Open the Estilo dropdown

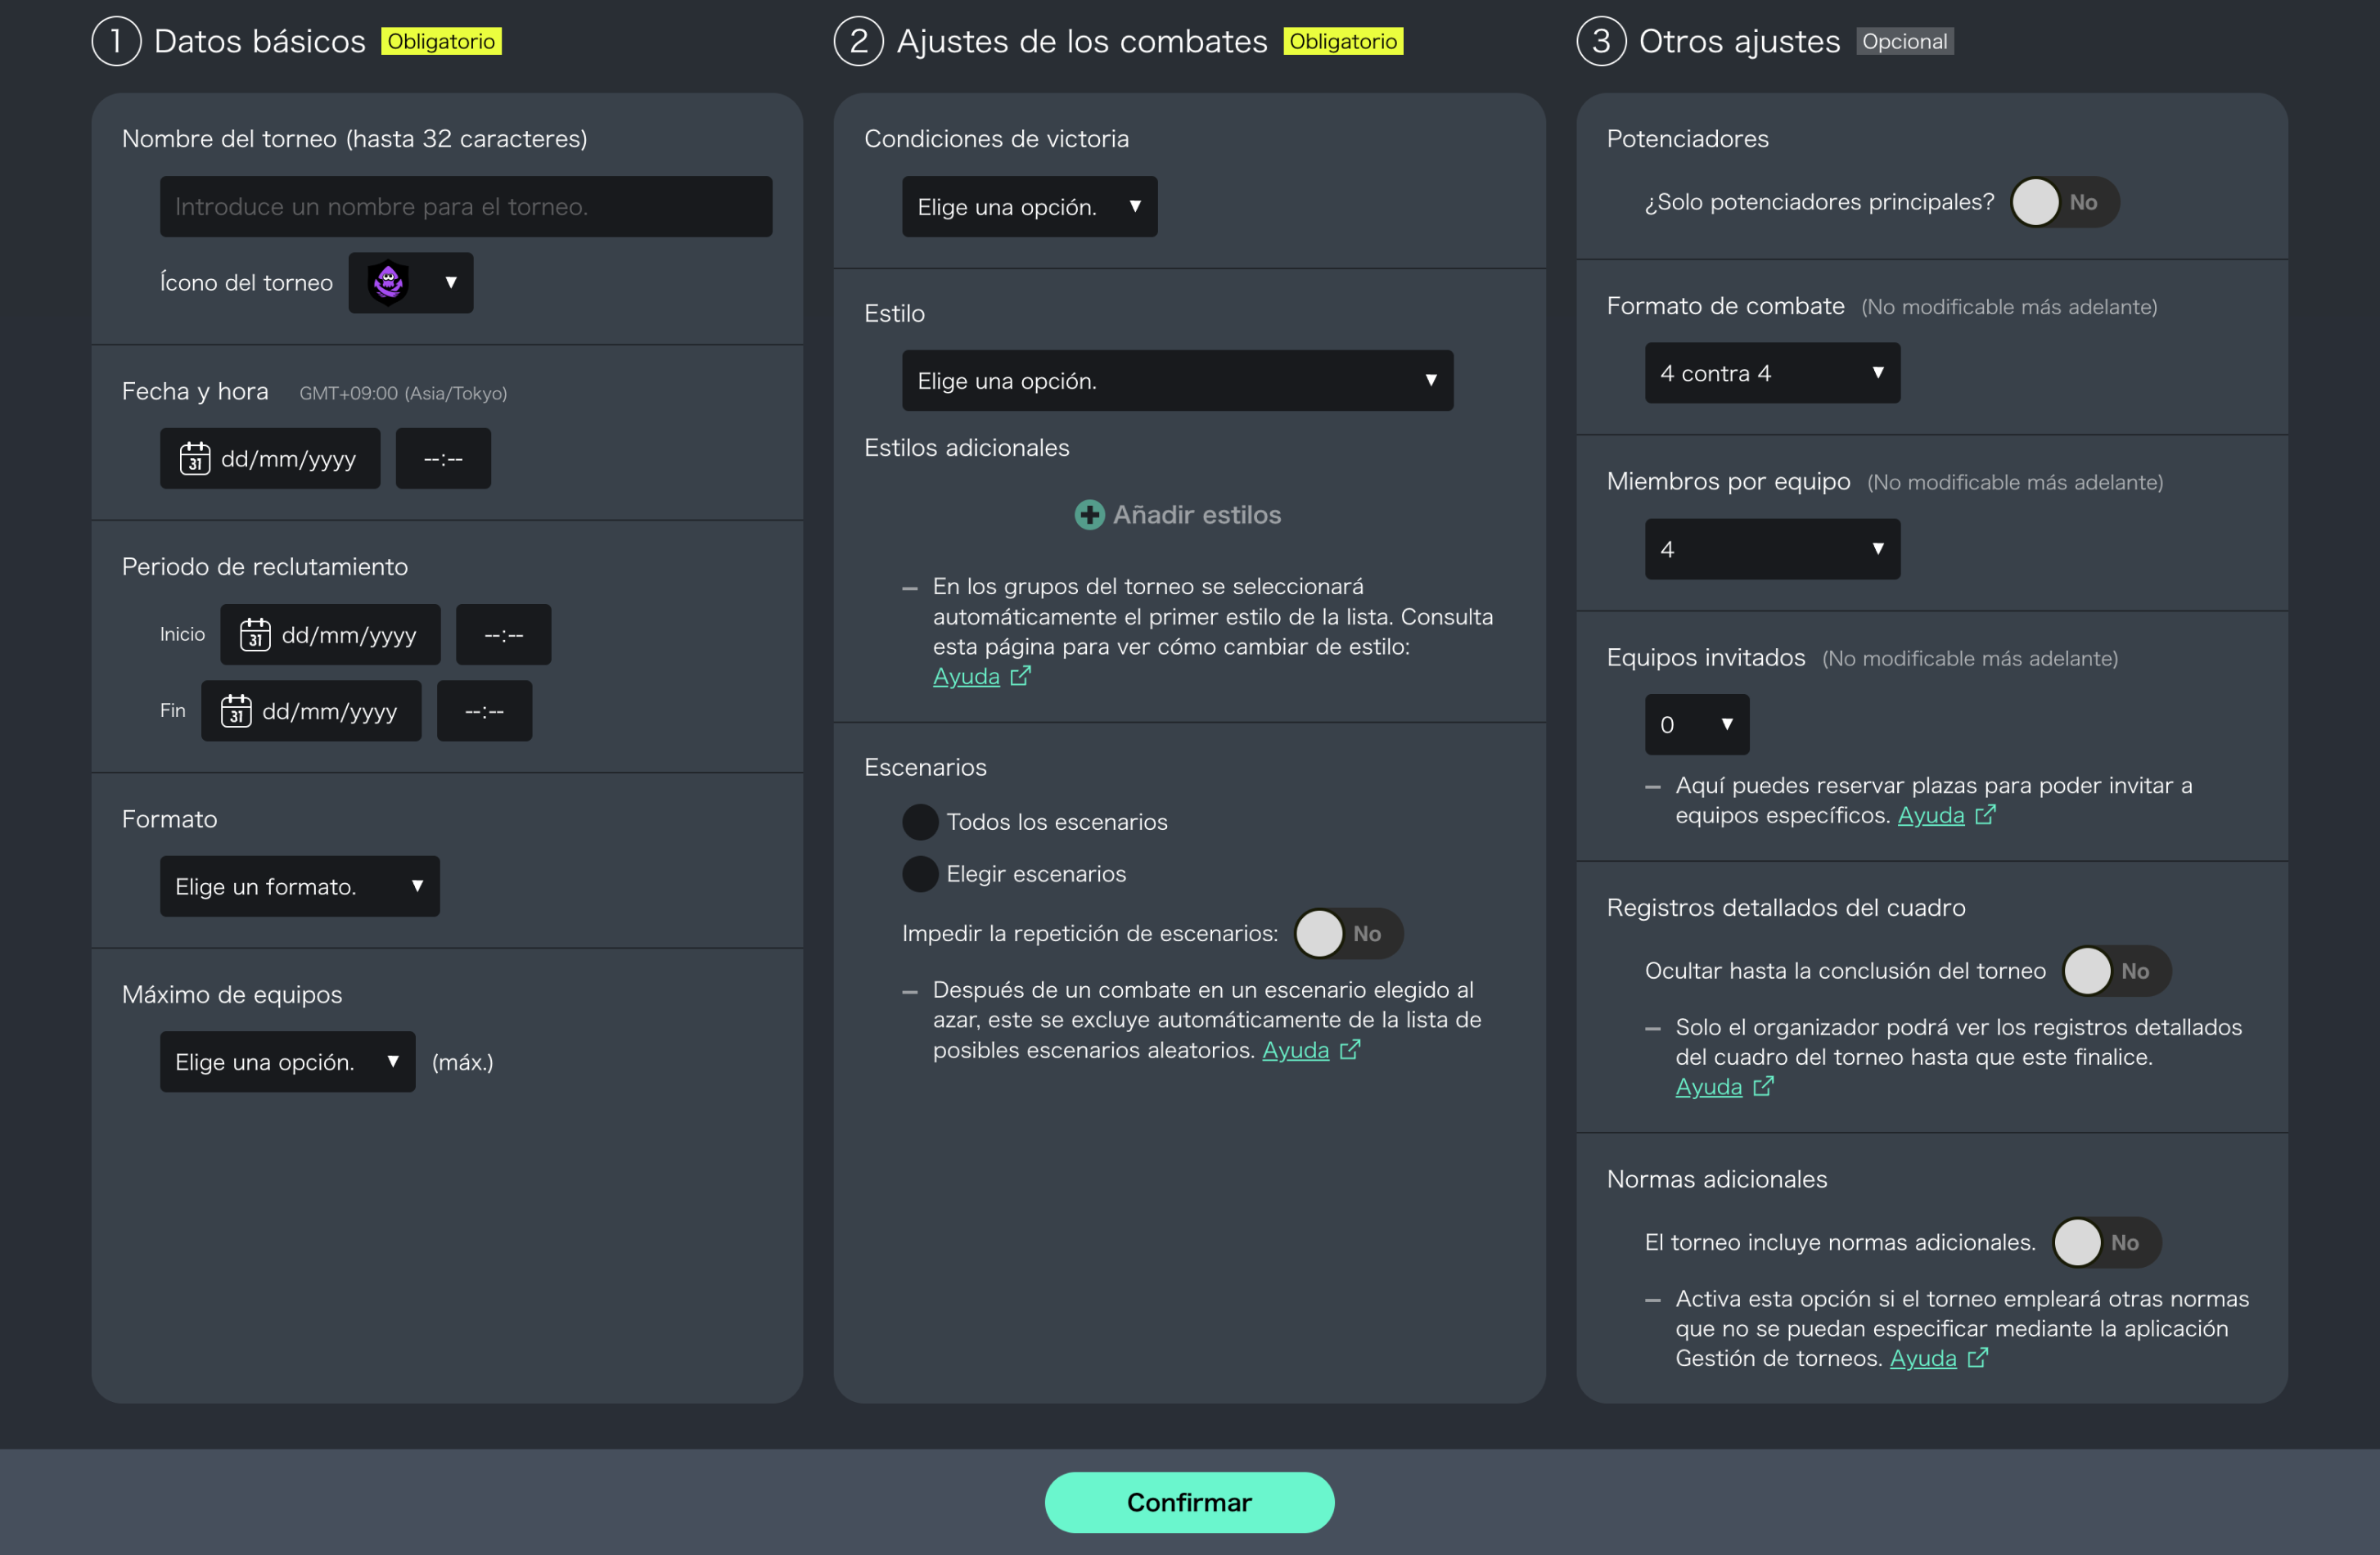click(1177, 380)
